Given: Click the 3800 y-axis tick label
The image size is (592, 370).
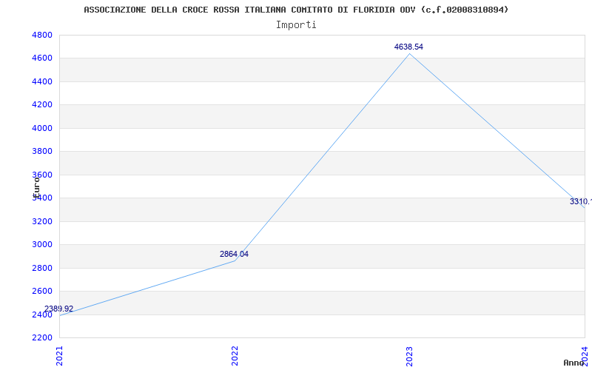Looking at the screenshot, I should [x=42, y=152].
